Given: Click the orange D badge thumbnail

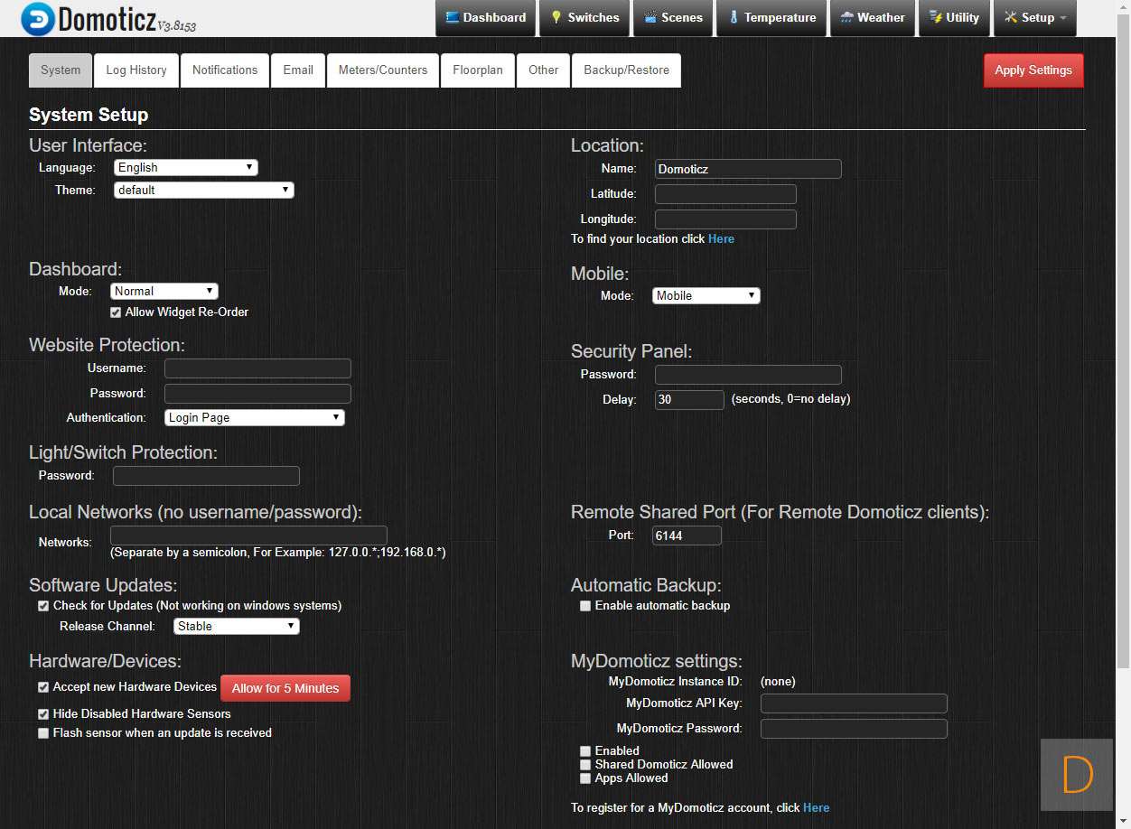Looking at the screenshot, I should pos(1077,774).
